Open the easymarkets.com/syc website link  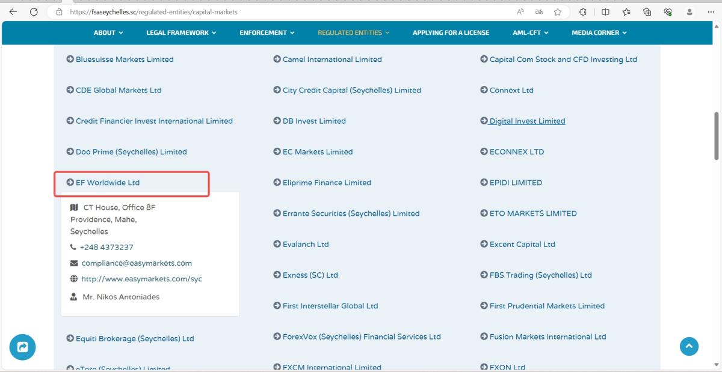[x=141, y=279]
